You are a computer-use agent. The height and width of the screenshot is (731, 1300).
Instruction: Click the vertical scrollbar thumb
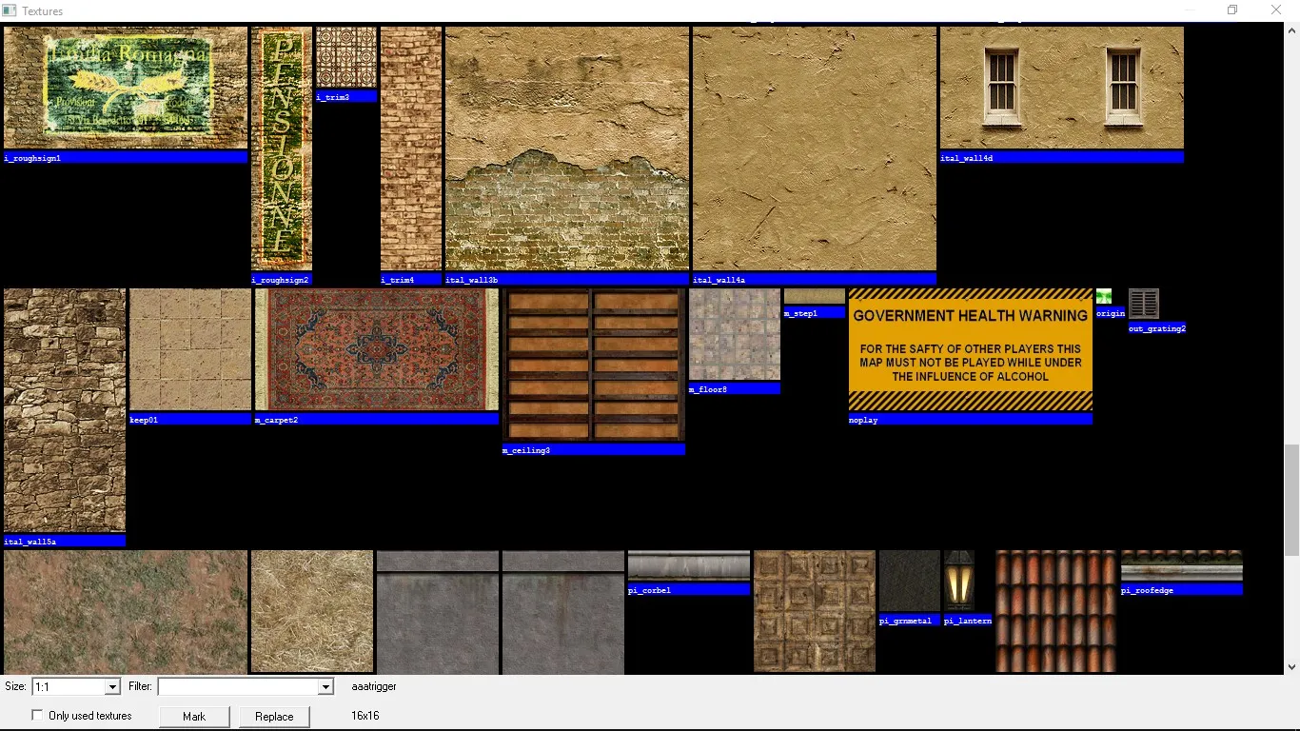1291,500
